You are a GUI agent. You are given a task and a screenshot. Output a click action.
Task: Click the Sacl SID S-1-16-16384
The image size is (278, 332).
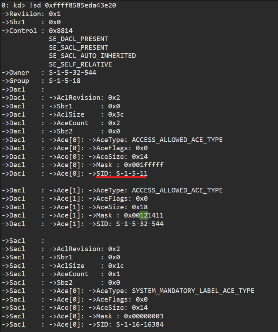point(140,324)
